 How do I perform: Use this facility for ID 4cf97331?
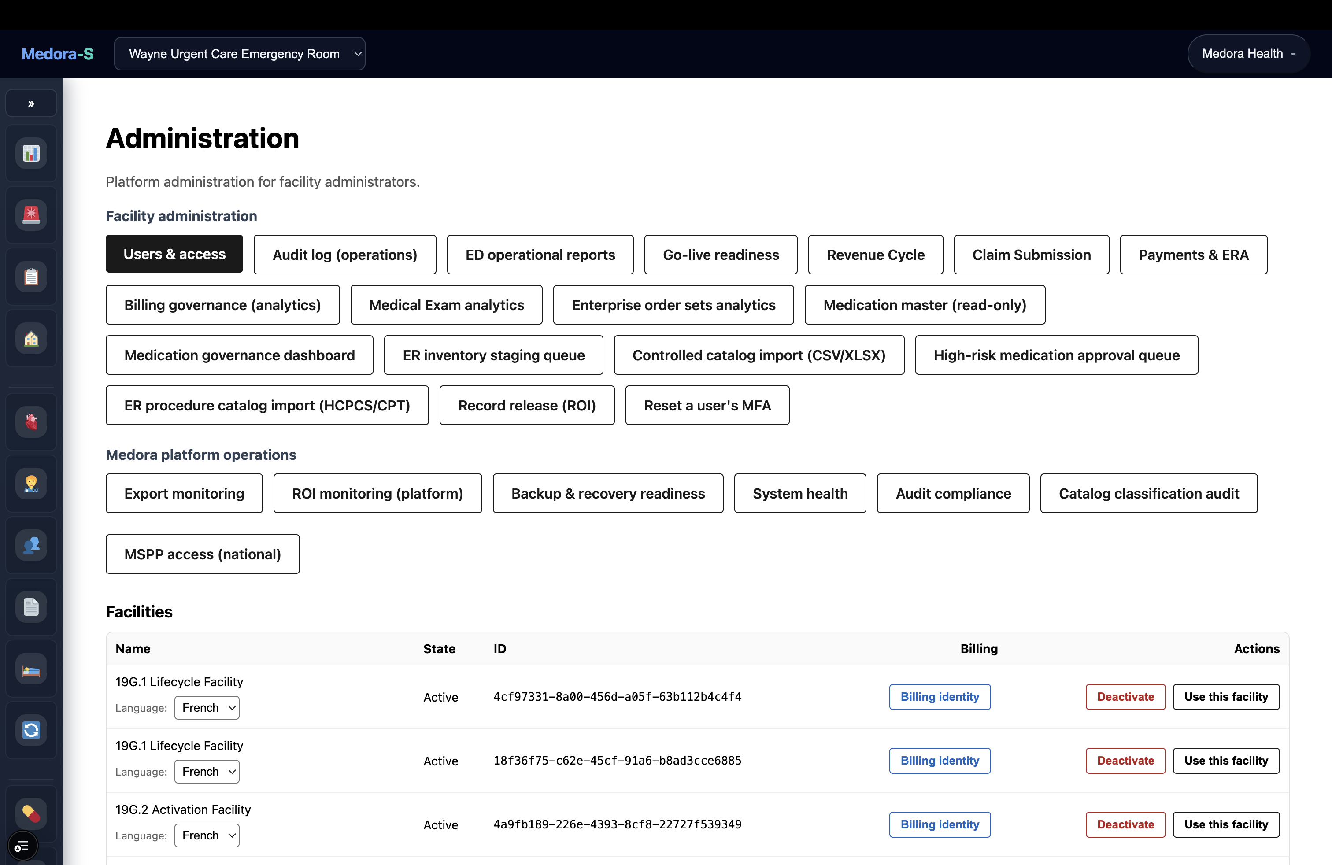click(1226, 697)
